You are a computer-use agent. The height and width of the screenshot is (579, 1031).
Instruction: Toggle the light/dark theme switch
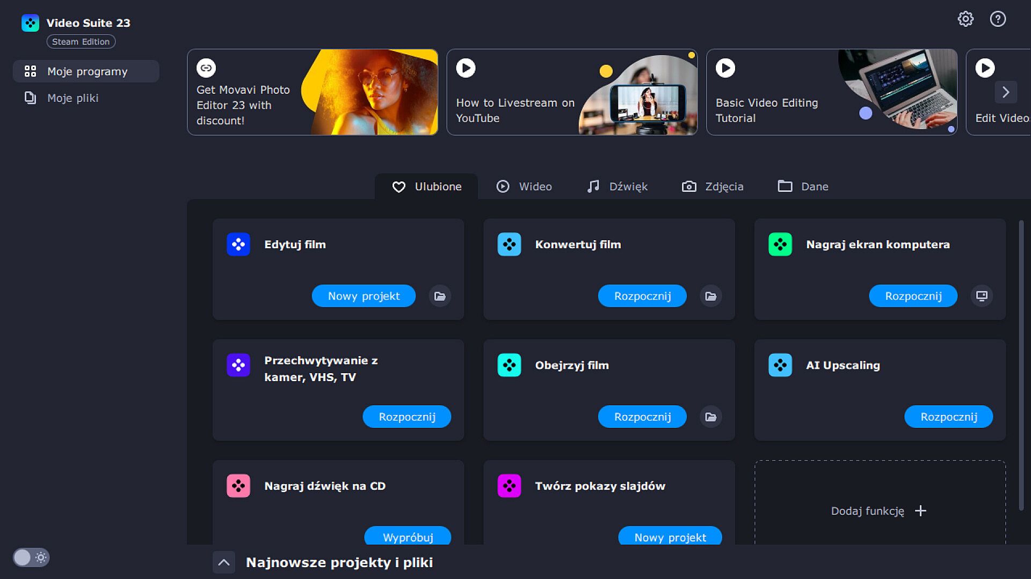pos(31,558)
